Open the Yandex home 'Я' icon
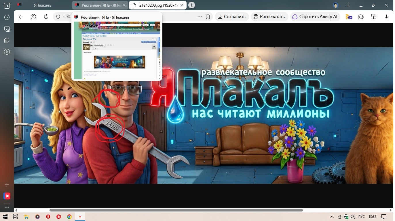This screenshot has width=395, height=221. [33, 17]
